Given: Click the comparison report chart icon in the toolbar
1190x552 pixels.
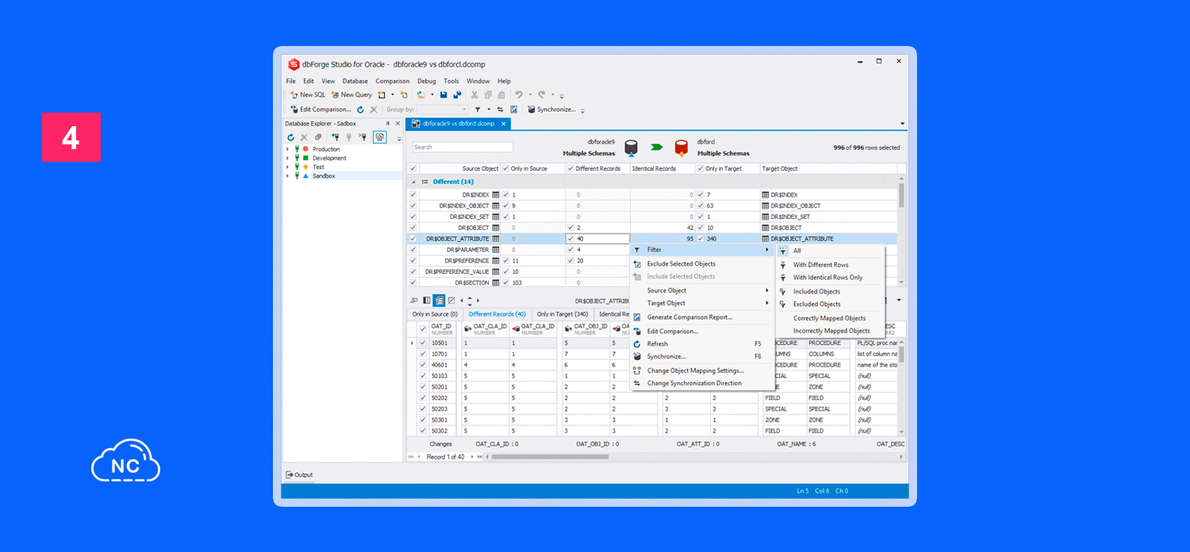Looking at the screenshot, I should coord(513,109).
